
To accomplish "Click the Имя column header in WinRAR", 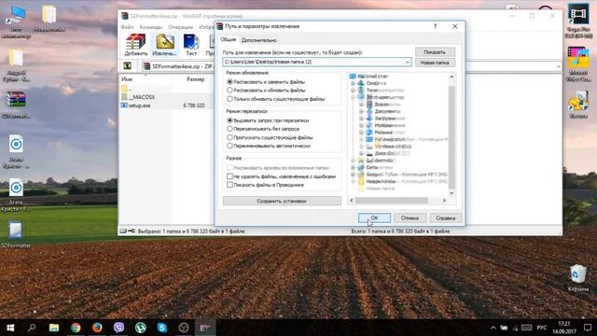I will [x=127, y=79].
